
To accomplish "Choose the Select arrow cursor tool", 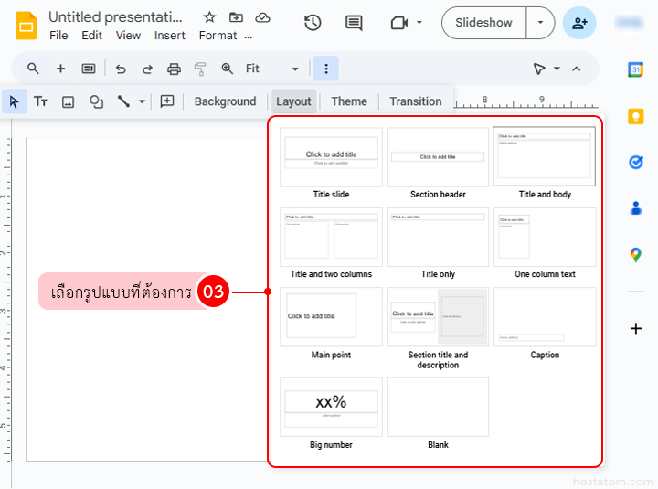I will 15,101.
